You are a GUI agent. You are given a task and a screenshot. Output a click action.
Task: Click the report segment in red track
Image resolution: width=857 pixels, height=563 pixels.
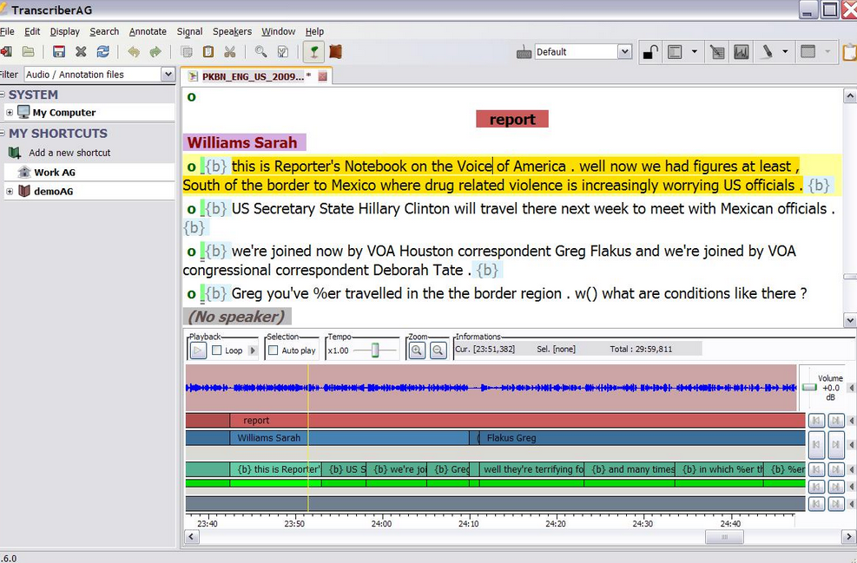point(517,421)
